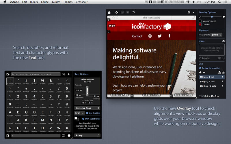Open the Measure in pixels dropdown
The image size is (231, 144).
pyautogui.click(x=216, y=35)
